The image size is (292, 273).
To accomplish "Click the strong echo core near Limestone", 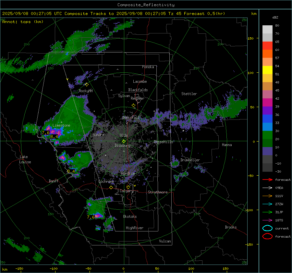I will coord(54,131).
